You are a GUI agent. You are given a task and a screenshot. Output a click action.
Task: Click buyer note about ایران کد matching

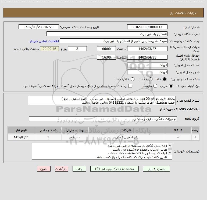[x=137, y=153]
